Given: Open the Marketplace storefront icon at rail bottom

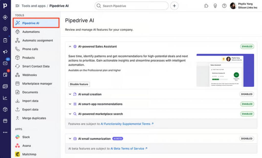Looking at the screenshot, I should tap(5, 121).
